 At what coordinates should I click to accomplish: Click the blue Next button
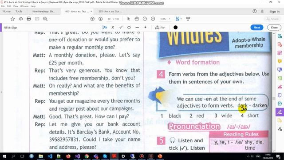click(x=257, y=28)
